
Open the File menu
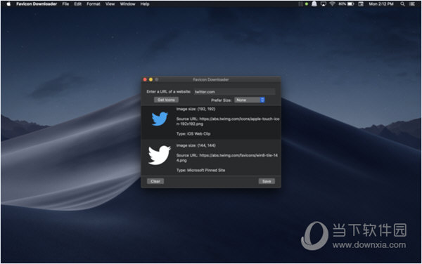click(65, 4)
